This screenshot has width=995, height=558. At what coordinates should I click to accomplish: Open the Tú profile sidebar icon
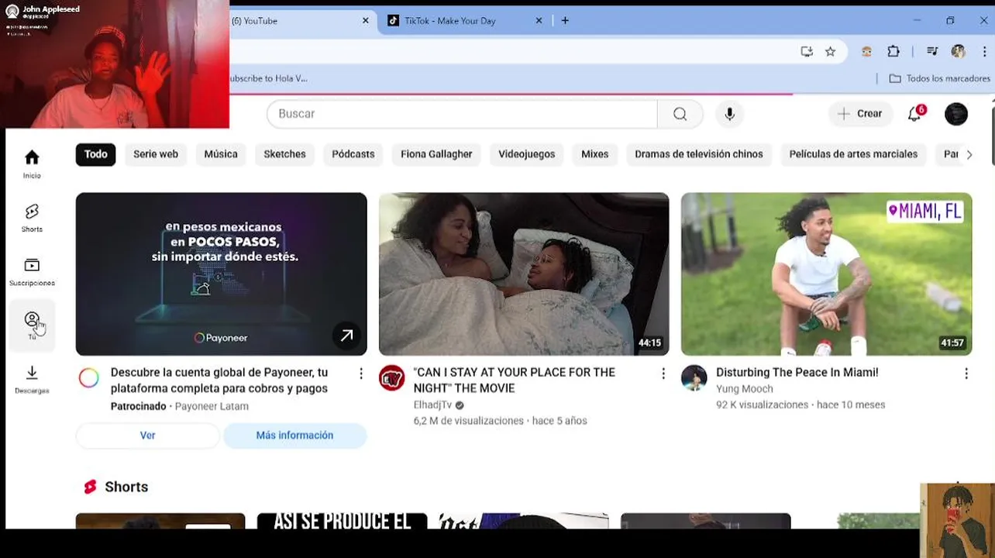pos(32,325)
